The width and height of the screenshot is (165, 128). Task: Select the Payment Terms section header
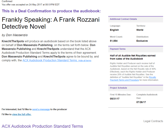click(x=118, y=49)
